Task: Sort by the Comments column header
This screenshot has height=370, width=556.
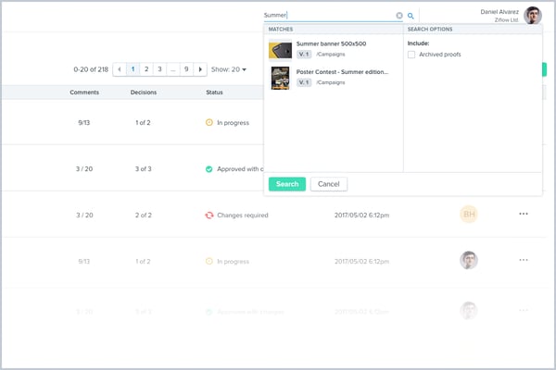Action: 84,92
